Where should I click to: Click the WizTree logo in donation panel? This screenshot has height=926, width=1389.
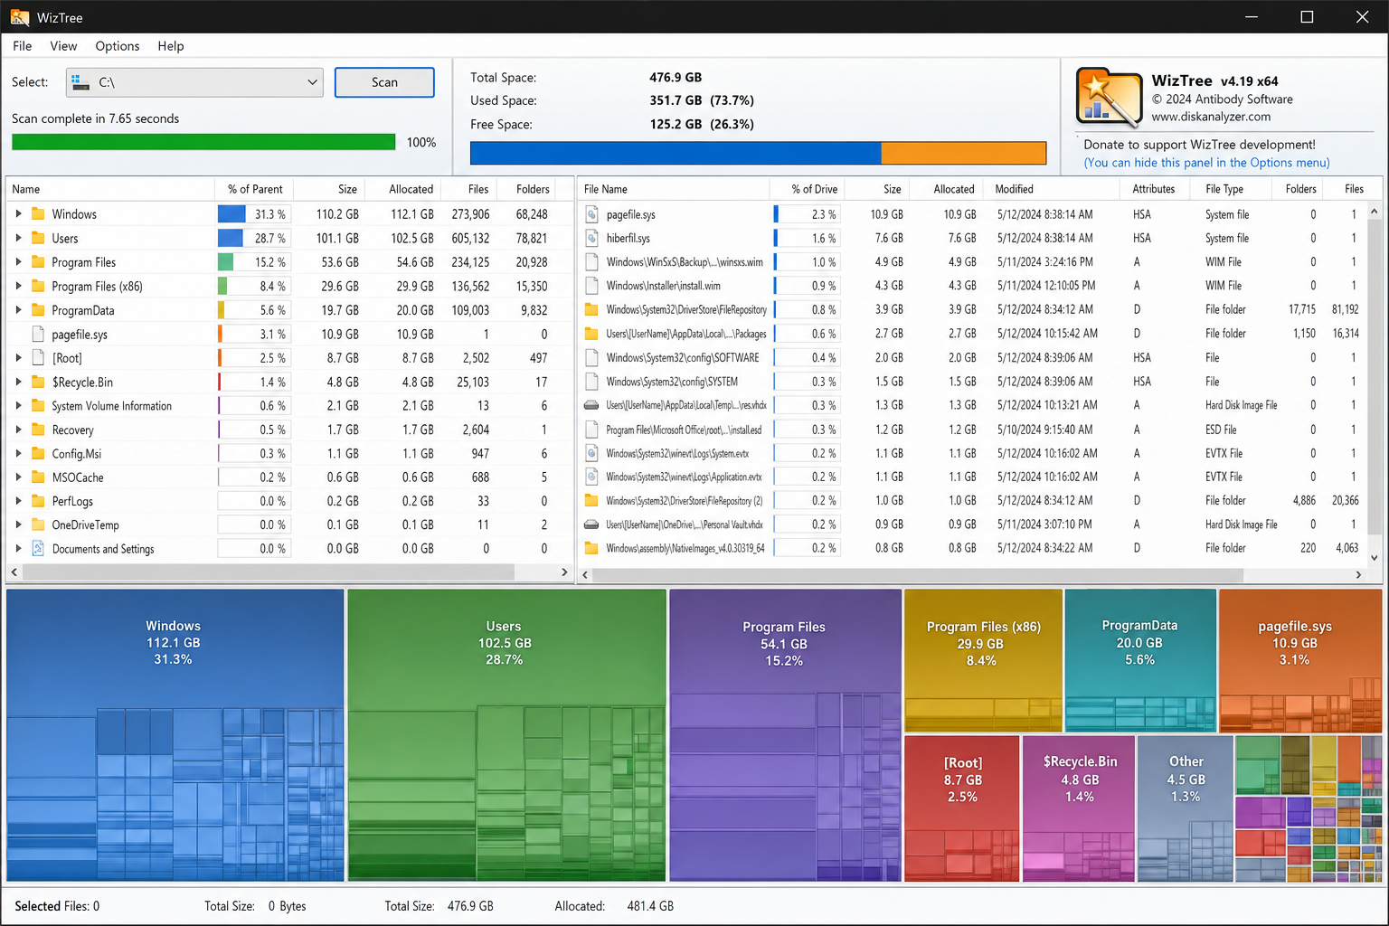point(1109,98)
